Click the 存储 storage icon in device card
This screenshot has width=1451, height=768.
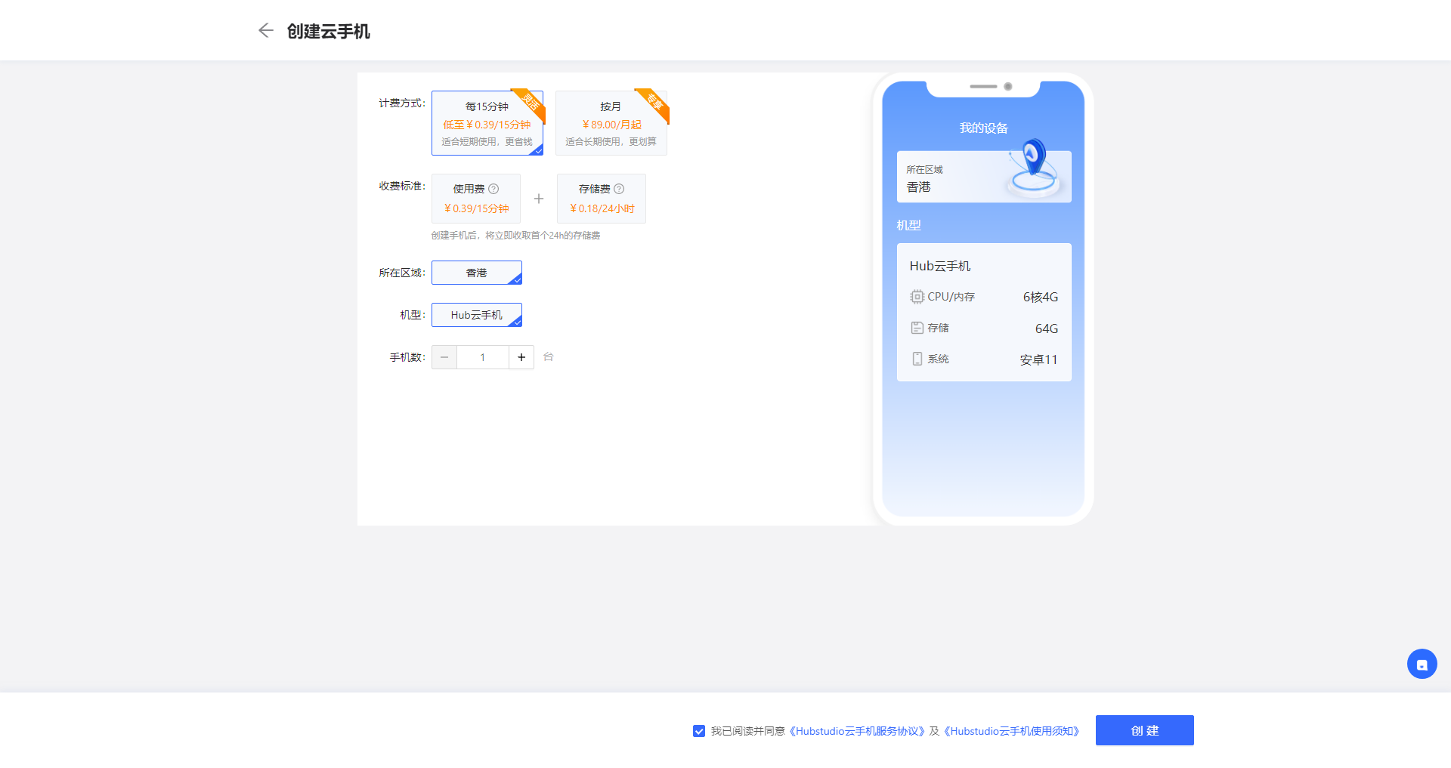[x=917, y=328]
